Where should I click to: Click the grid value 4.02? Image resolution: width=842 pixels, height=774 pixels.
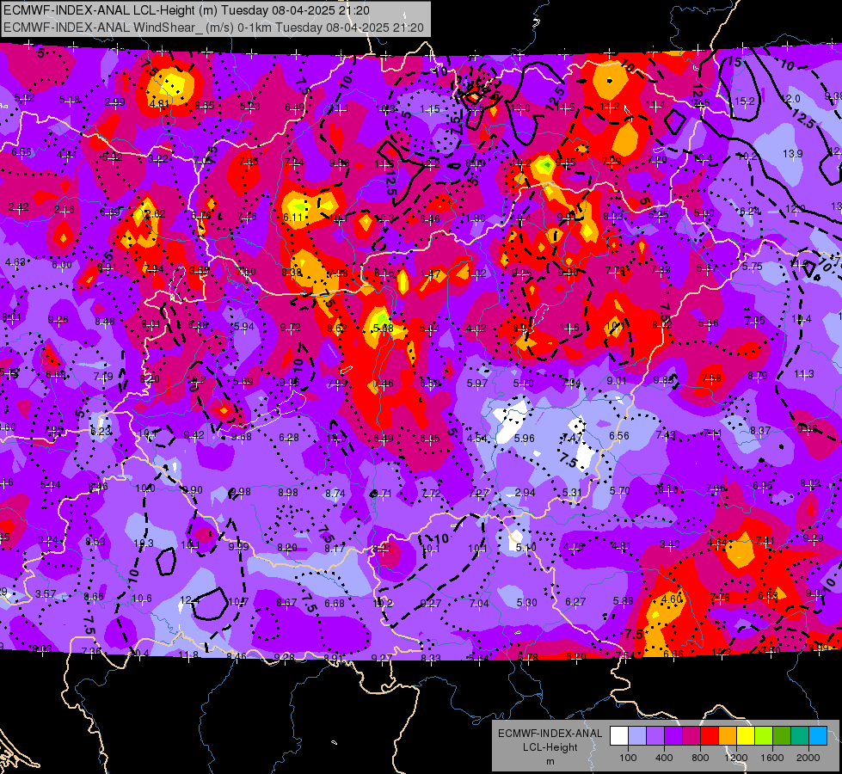point(476,329)
